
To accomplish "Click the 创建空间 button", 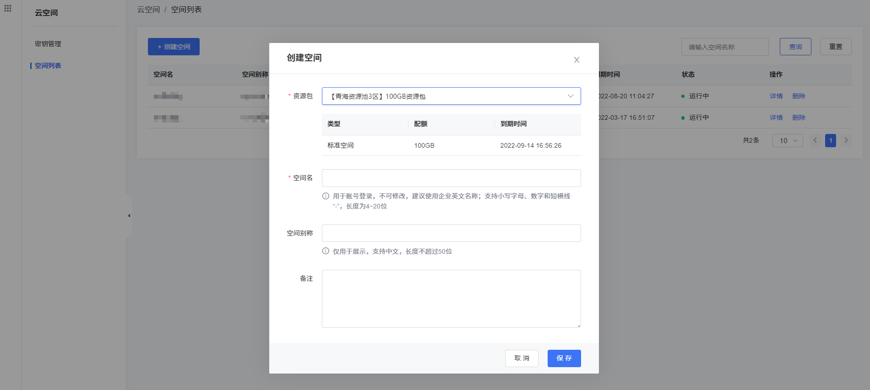I will (174, 47).
